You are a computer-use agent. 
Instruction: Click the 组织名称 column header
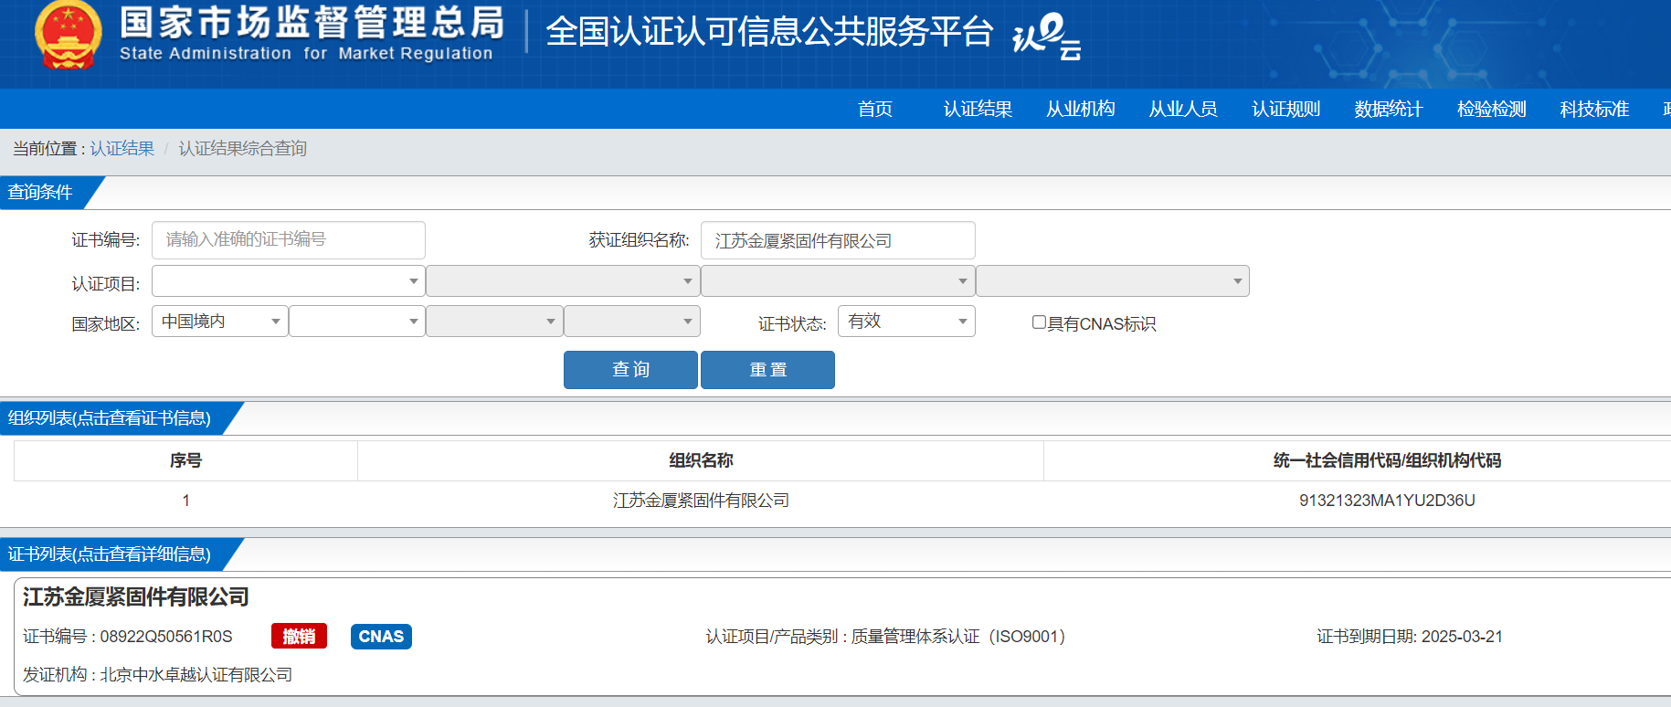(x=701, y=460)
